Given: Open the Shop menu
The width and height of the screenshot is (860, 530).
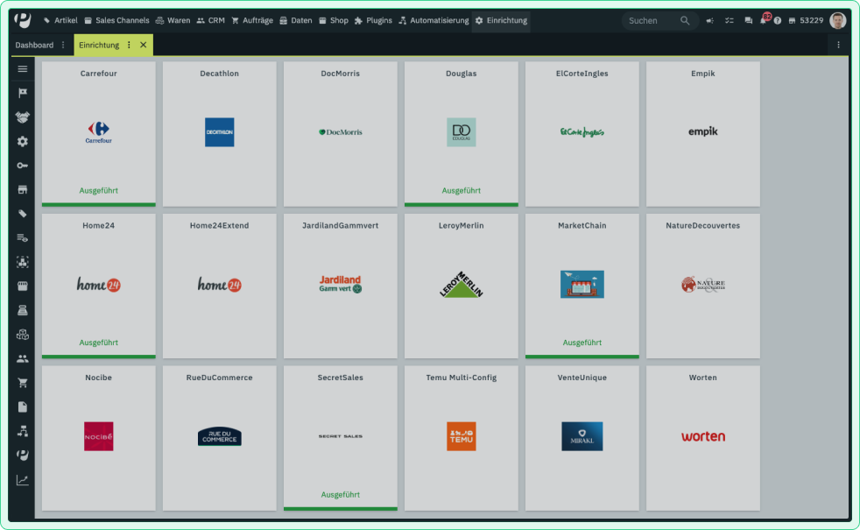Looking at the screenshot, I should pyautogui.click(x=334, y=21).
